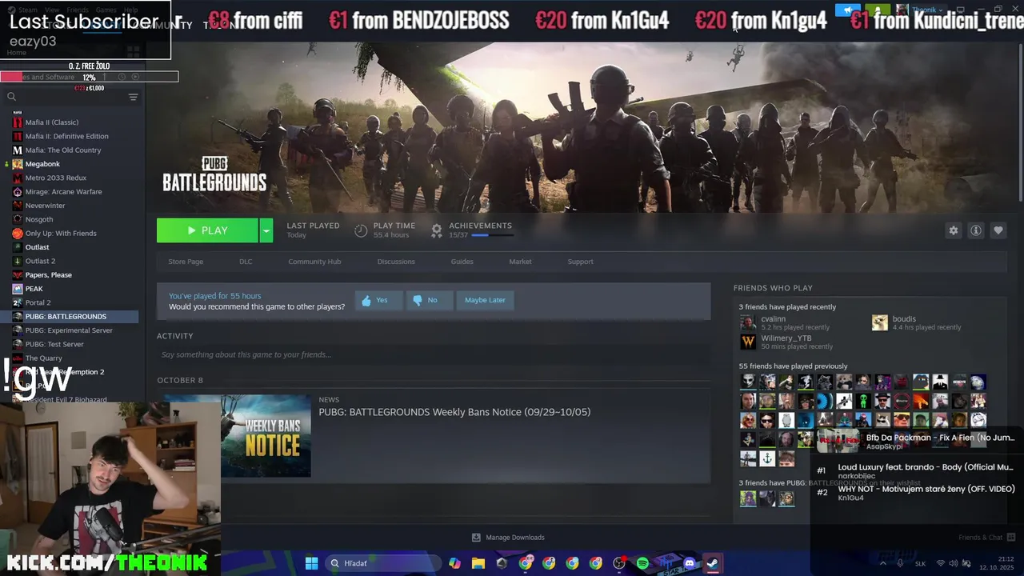Open game settings gear icon
This screenshot has height=576, width=1024.
pos(953,230)
